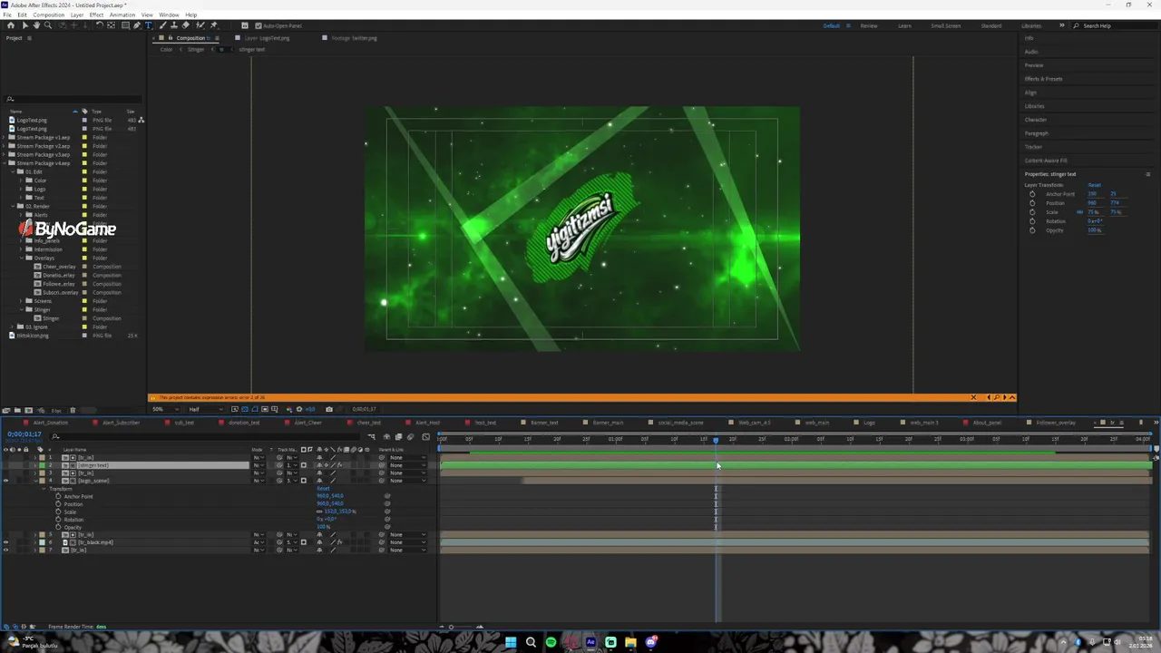This screenshot has width=1161, height=653.
Task: Open the Half resolution dropdown
Action: pyautogui.click(x=206, y=409)
